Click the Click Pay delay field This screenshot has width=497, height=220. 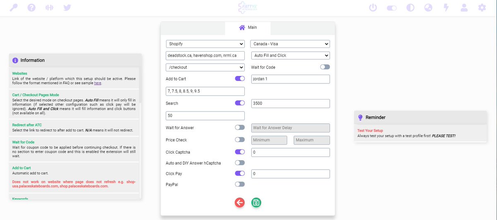click(x=290, y=174)
